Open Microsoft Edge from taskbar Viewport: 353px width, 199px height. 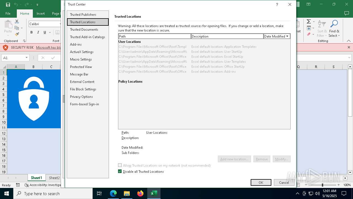coord(113,193)
